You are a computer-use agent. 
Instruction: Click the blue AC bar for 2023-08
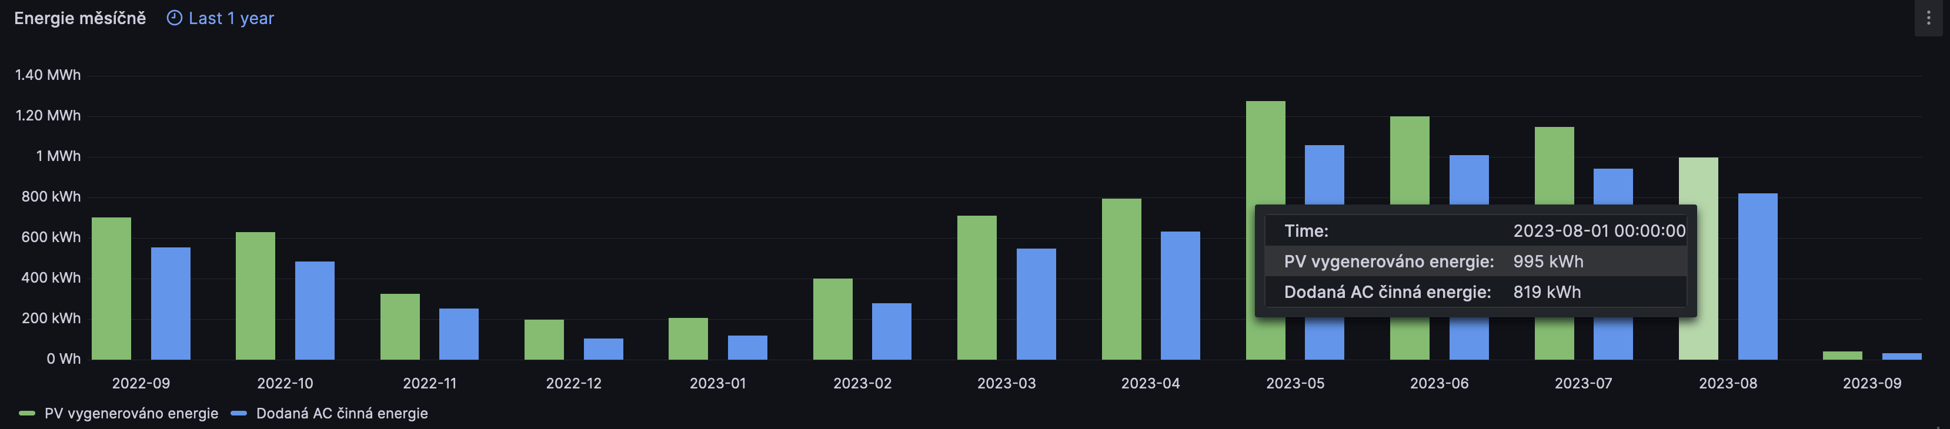(x=1758, y=276)
